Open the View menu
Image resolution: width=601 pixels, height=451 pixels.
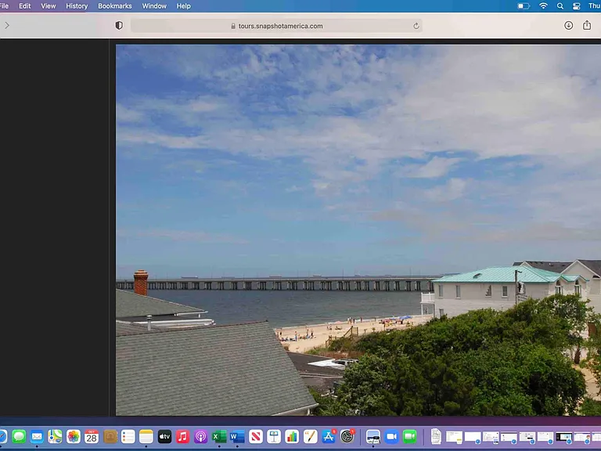(49, 6)
